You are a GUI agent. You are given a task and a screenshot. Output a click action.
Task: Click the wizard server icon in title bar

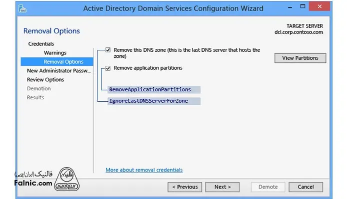pyautogui.click(x=22, y=8)
